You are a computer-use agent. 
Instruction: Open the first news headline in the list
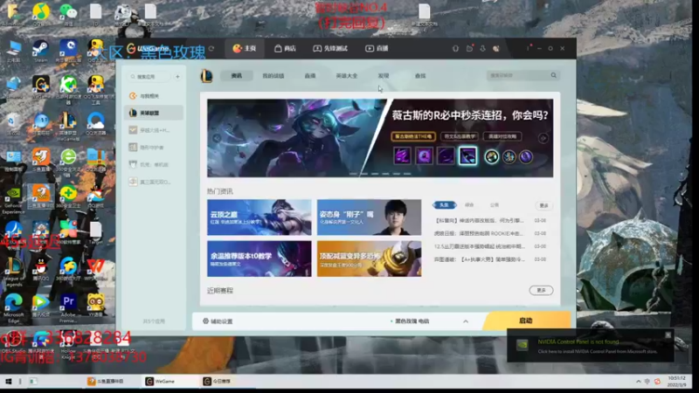[479, 220]
